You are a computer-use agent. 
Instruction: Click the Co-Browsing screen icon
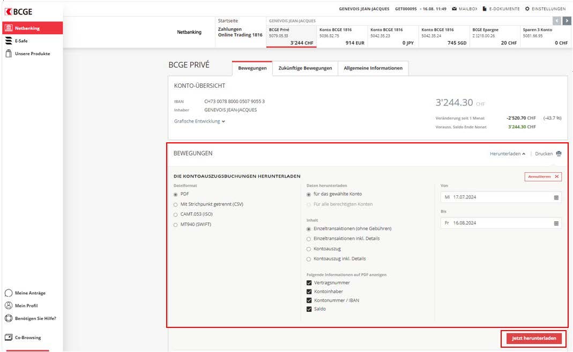[x=9, y=338]
